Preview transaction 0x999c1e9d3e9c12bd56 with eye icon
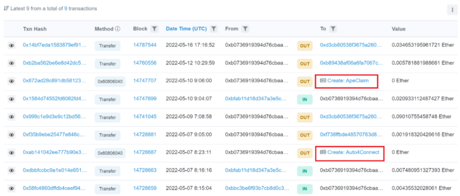Image resolution: width=460 pixels, height=196 pixels. pos(11,117)
